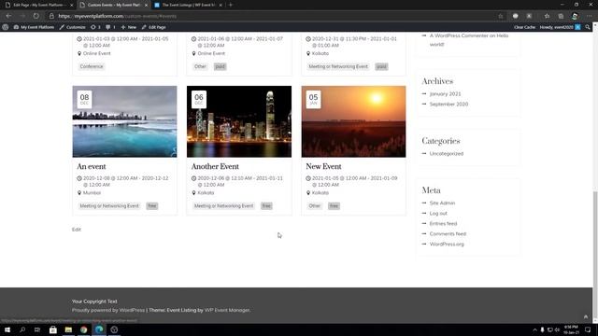Open the New Event sunset image
598x336 pixels.
click(353, 121)
